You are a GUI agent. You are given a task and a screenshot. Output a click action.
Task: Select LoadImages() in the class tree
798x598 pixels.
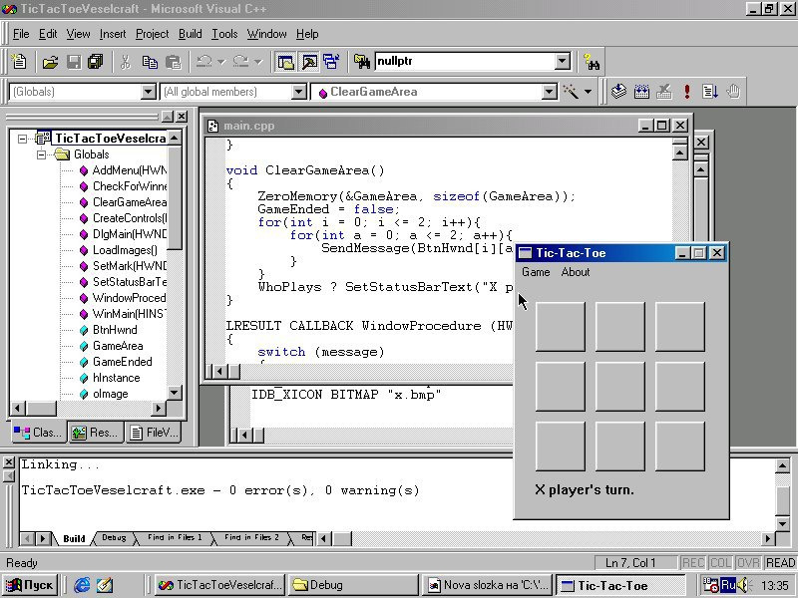tap(125, 250)
